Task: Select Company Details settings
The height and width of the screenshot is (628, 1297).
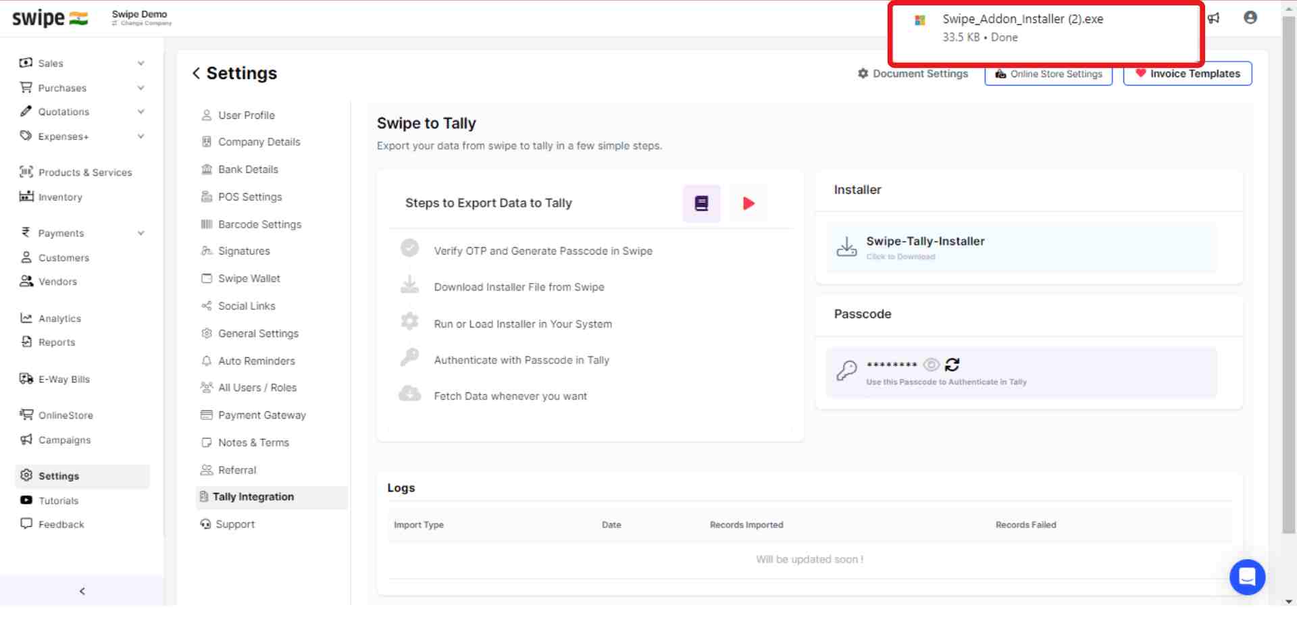Action: click(x=251, y=142)
